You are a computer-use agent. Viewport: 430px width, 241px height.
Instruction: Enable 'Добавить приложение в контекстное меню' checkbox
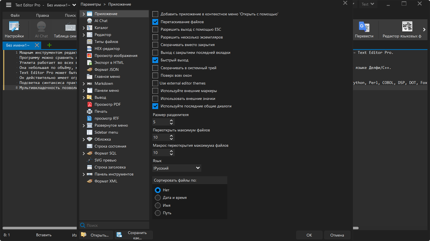coord(155,14)
